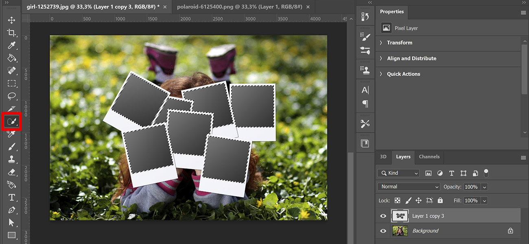
Task: Hide the Background layer
Action: pos(383,231)
